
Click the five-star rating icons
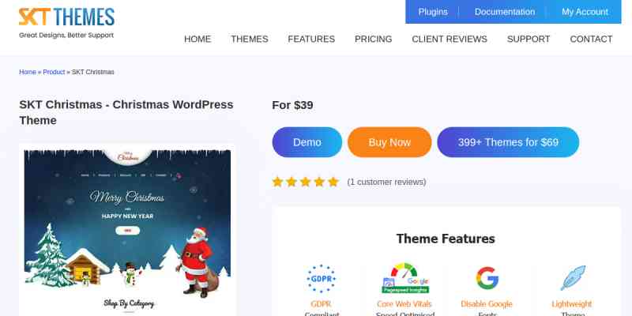[x=306, y=182]
